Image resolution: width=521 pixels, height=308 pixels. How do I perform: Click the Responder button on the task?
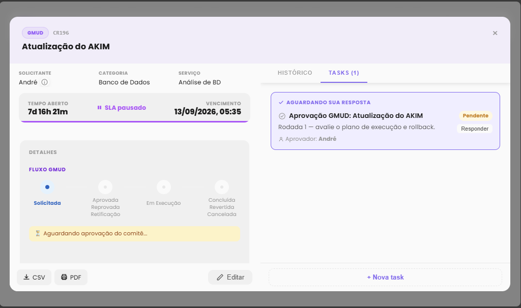point(475,129)
